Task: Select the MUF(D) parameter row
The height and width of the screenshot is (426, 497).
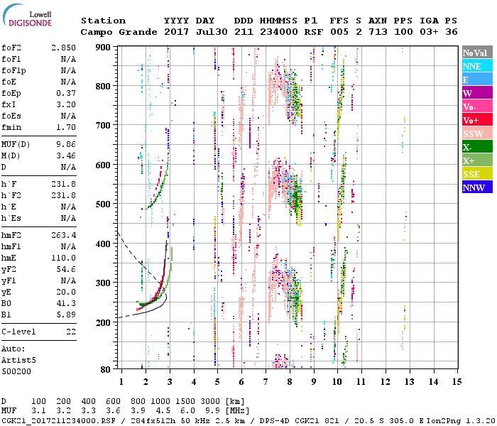Action: click(39, 143)
